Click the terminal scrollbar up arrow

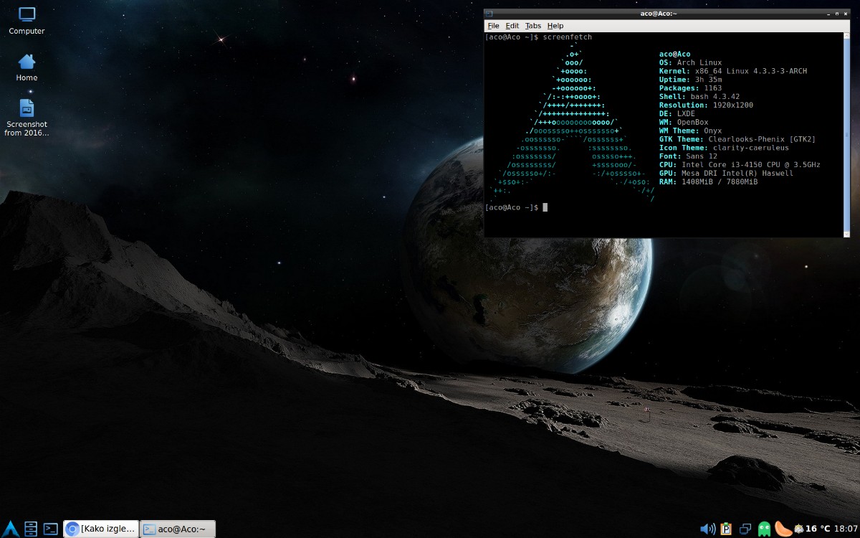846,36
